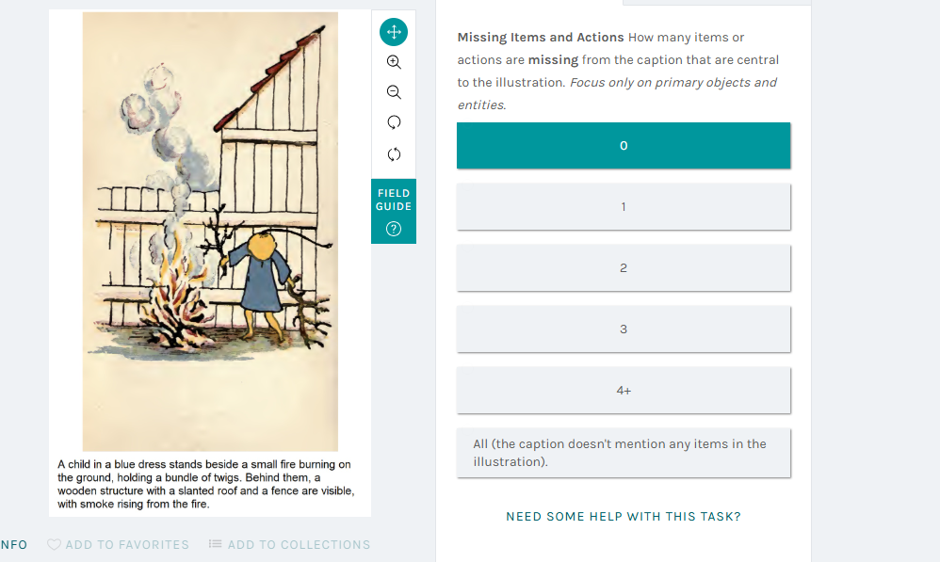Viewport: 940px width, 562px height.
Task: Select the 'All' caption-mentions-nothing option
Action: tap(624, 453)
